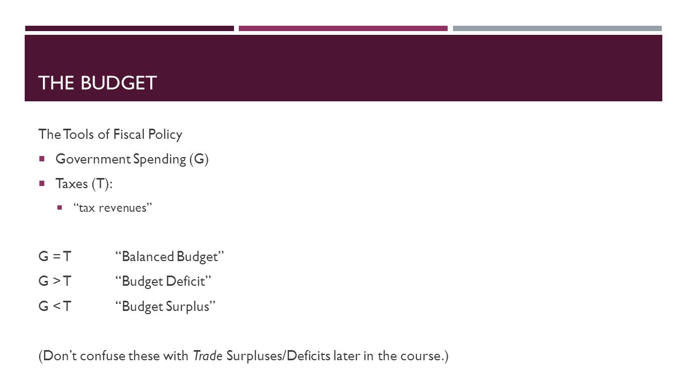This screenshot has height=386, width=687.
Task: Select the dark maroon bar above the title
Action: point(129,28)
